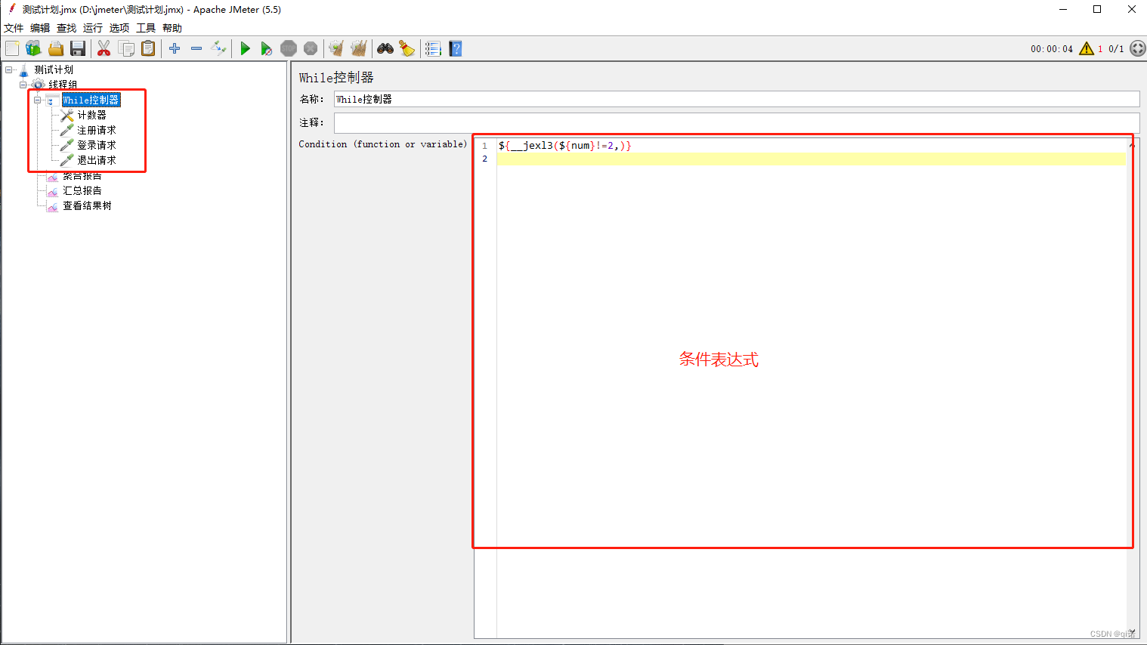Click the Clear All double broom icon
The image size is (1147, 645).
[x=358, y=48]
